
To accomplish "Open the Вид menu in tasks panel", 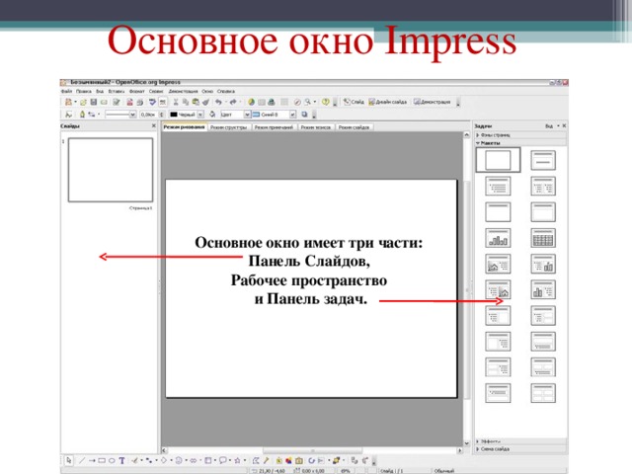I will pos(552,126).
